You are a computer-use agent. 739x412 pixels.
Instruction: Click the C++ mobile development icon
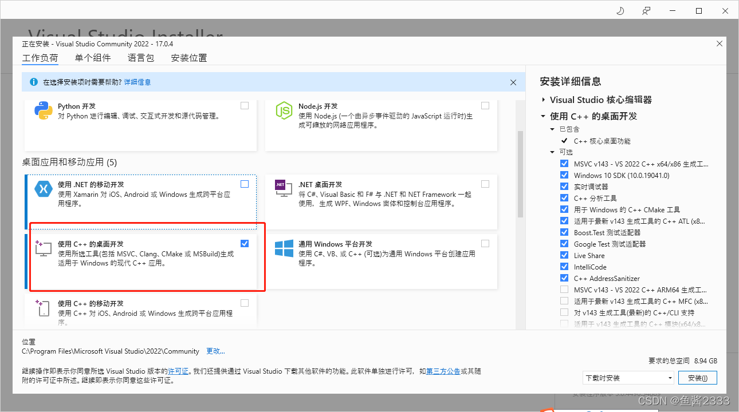44,308
